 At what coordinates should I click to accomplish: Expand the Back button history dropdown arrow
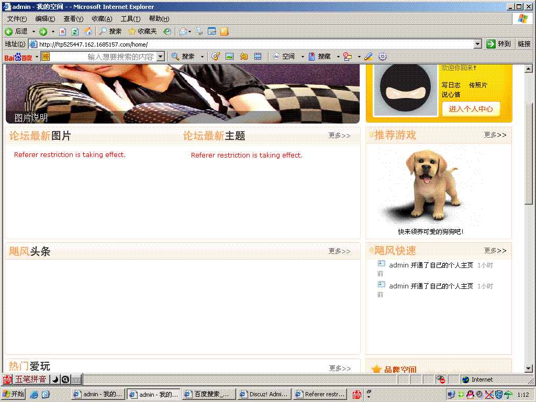coord(33,31)
